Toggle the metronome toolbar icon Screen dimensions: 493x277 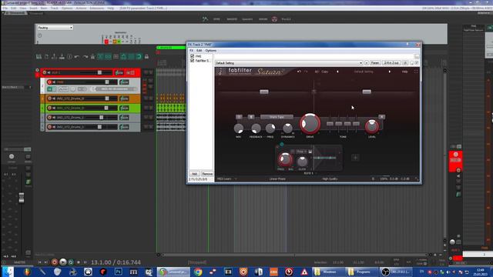point(92,56)
